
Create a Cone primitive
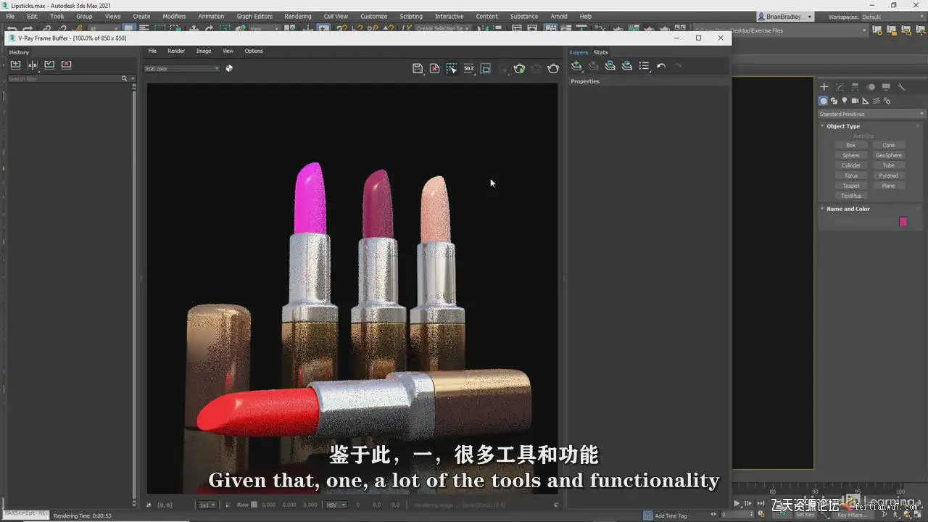click(889, 145)
